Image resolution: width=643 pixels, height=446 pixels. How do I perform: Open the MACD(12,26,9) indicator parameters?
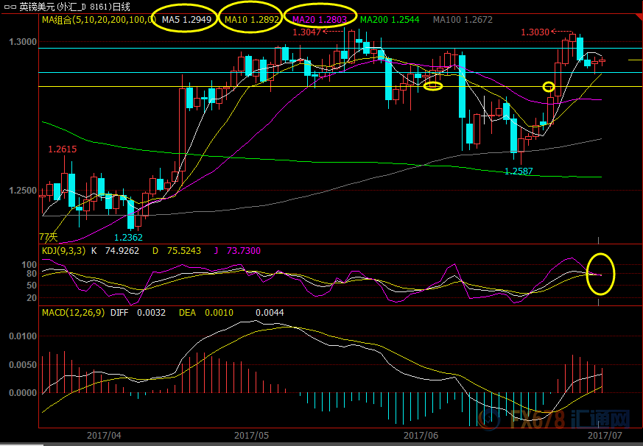point(72,313)
